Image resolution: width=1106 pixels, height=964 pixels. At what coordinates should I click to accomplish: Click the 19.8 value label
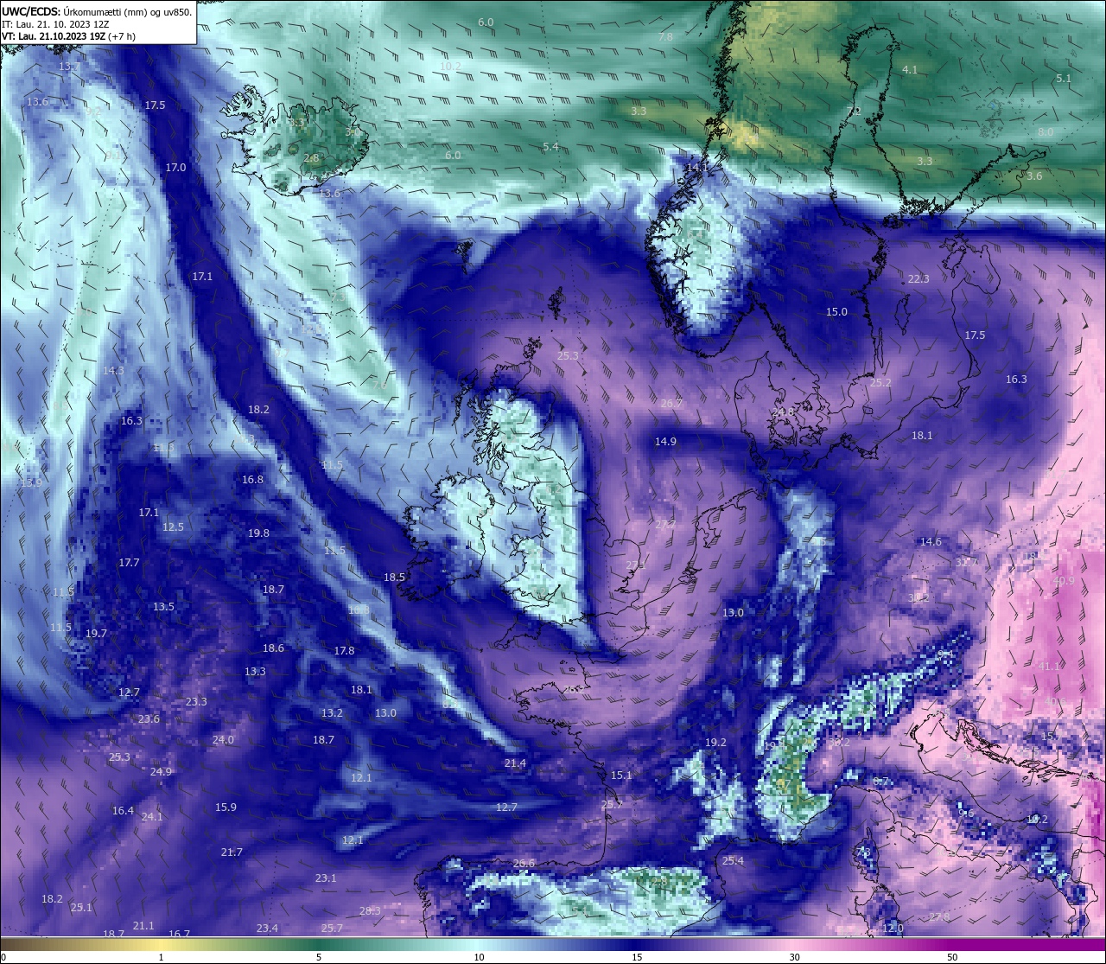click(258, 534)
